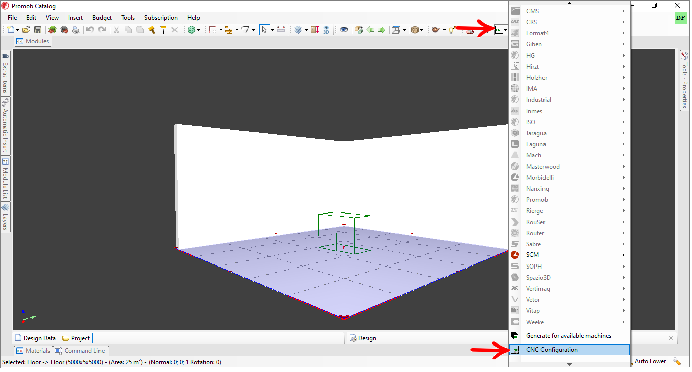Open dropdown arrow beside brick wall icon
The height and width of the screenshot is (372, 692).
[236, 30]
